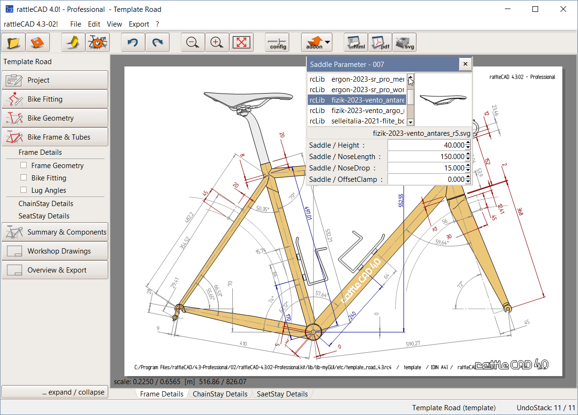Select Frame Details in the sidebar

[x=40, y=152]
